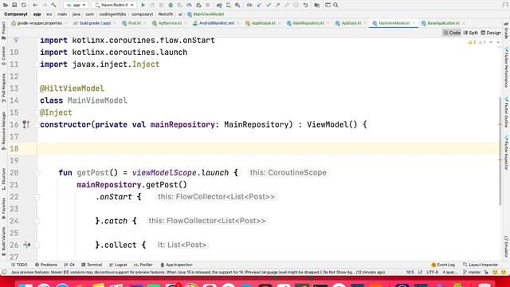Screen dimensions: 510x287
Task: Select Split editor view mode
Action: point(471,33)
